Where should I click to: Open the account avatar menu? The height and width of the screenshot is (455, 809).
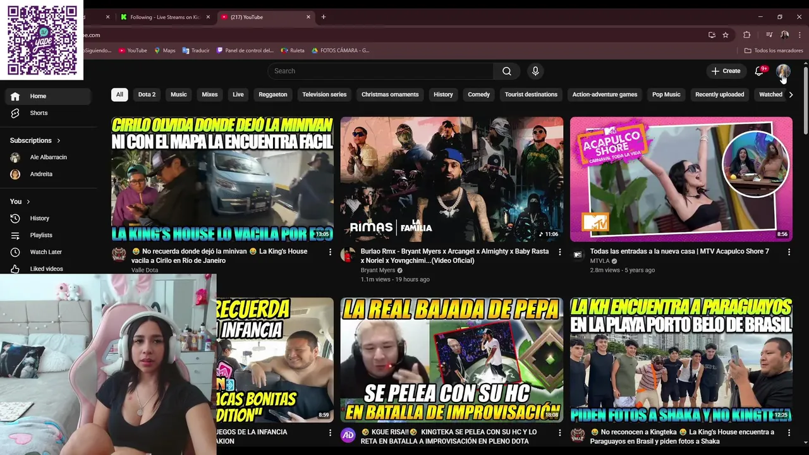[783, 71]
